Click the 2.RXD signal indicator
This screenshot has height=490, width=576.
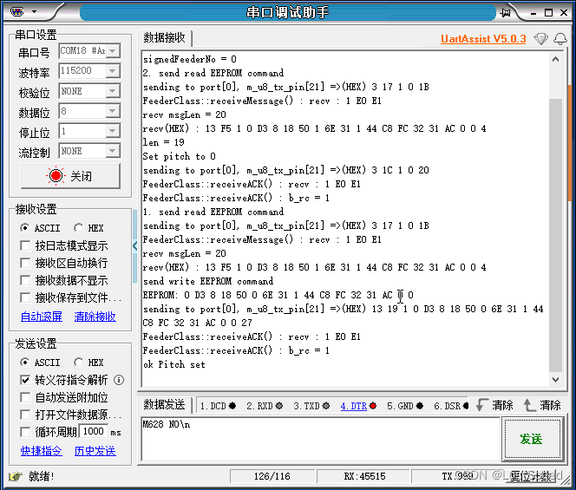265,406
